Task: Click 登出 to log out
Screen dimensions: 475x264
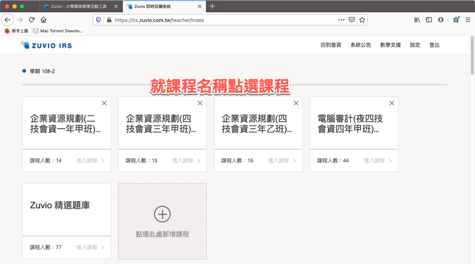Action: click(x=434, y=45)
